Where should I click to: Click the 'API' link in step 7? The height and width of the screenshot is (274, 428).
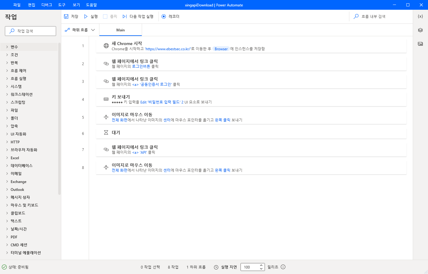pos(140,152)
